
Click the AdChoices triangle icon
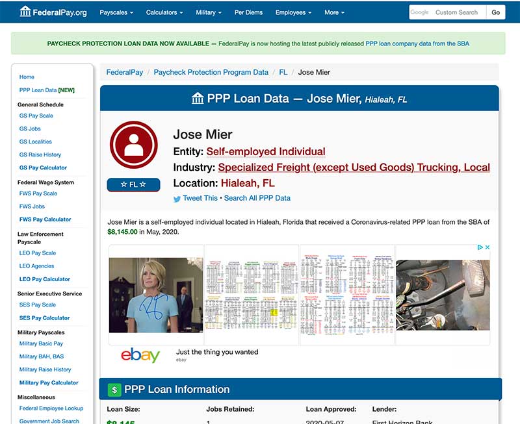point(480,247)
